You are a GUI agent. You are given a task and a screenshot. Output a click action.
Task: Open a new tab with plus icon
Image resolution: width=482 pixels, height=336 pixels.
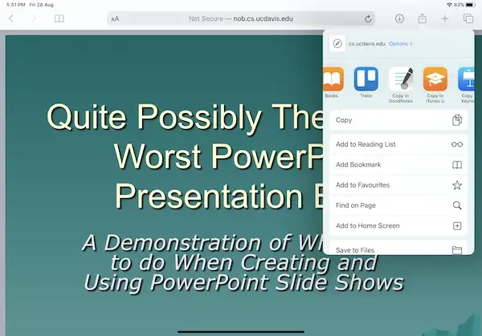pos(444,18)
